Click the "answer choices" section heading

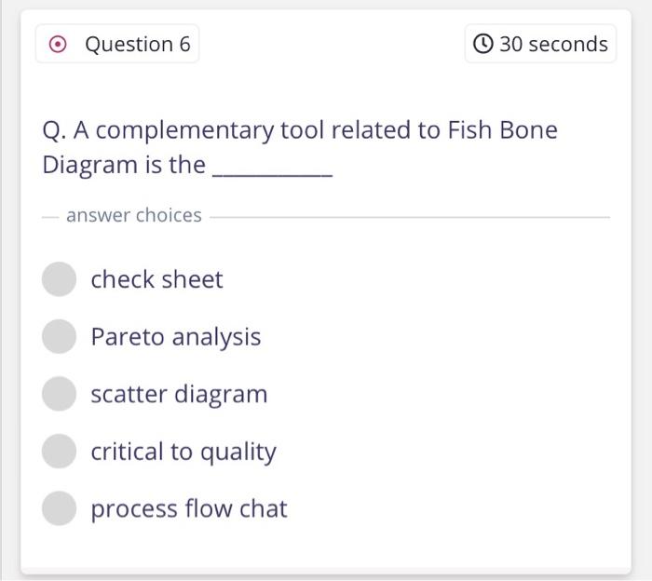pos(133,215)
